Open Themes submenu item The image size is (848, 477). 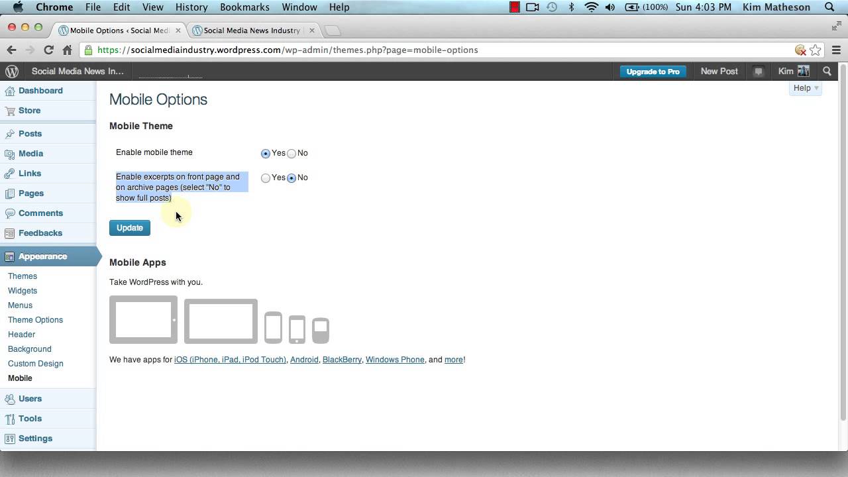[23, 276]
